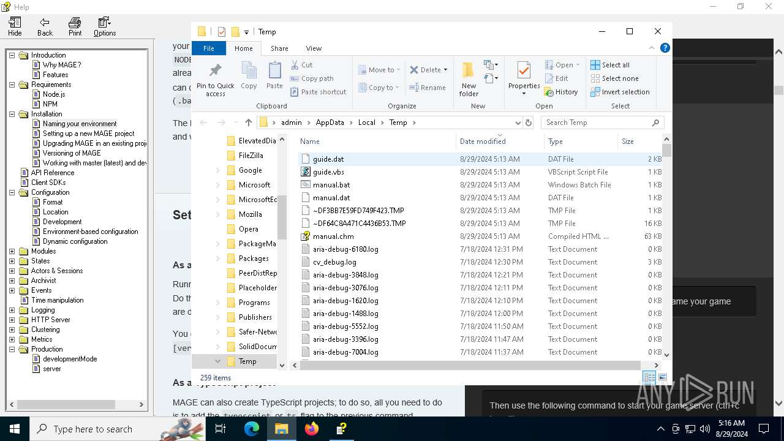Switch to the View ribbon tab
This screenshot has width=784, height=441.
pos(314,48)
